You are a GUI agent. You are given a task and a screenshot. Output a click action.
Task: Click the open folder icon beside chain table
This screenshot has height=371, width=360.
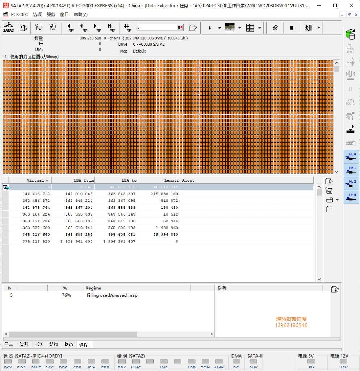(x=329, y=200)
